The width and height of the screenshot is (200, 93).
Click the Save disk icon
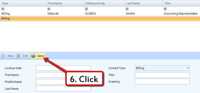[33, 56]
